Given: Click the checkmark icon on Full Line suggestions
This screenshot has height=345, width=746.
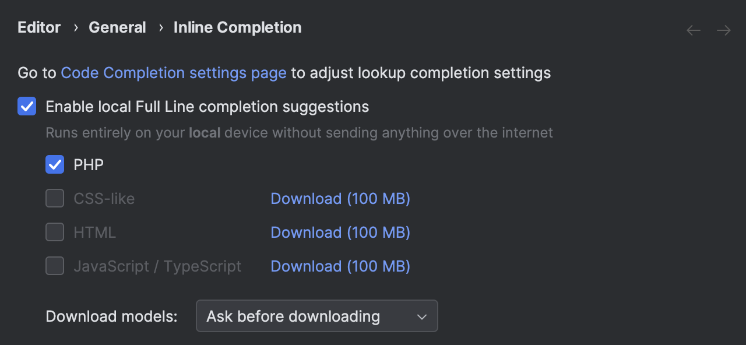Looking at the screenshot, I should point(26,106).
